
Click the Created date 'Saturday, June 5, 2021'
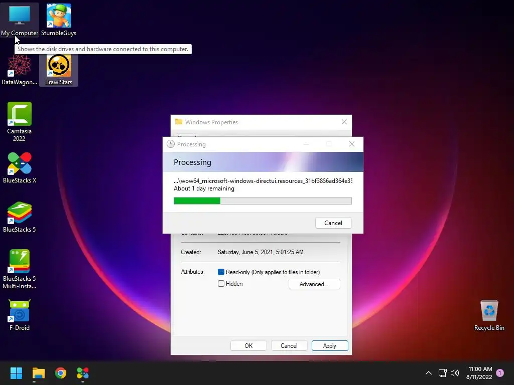click(261, 252)
